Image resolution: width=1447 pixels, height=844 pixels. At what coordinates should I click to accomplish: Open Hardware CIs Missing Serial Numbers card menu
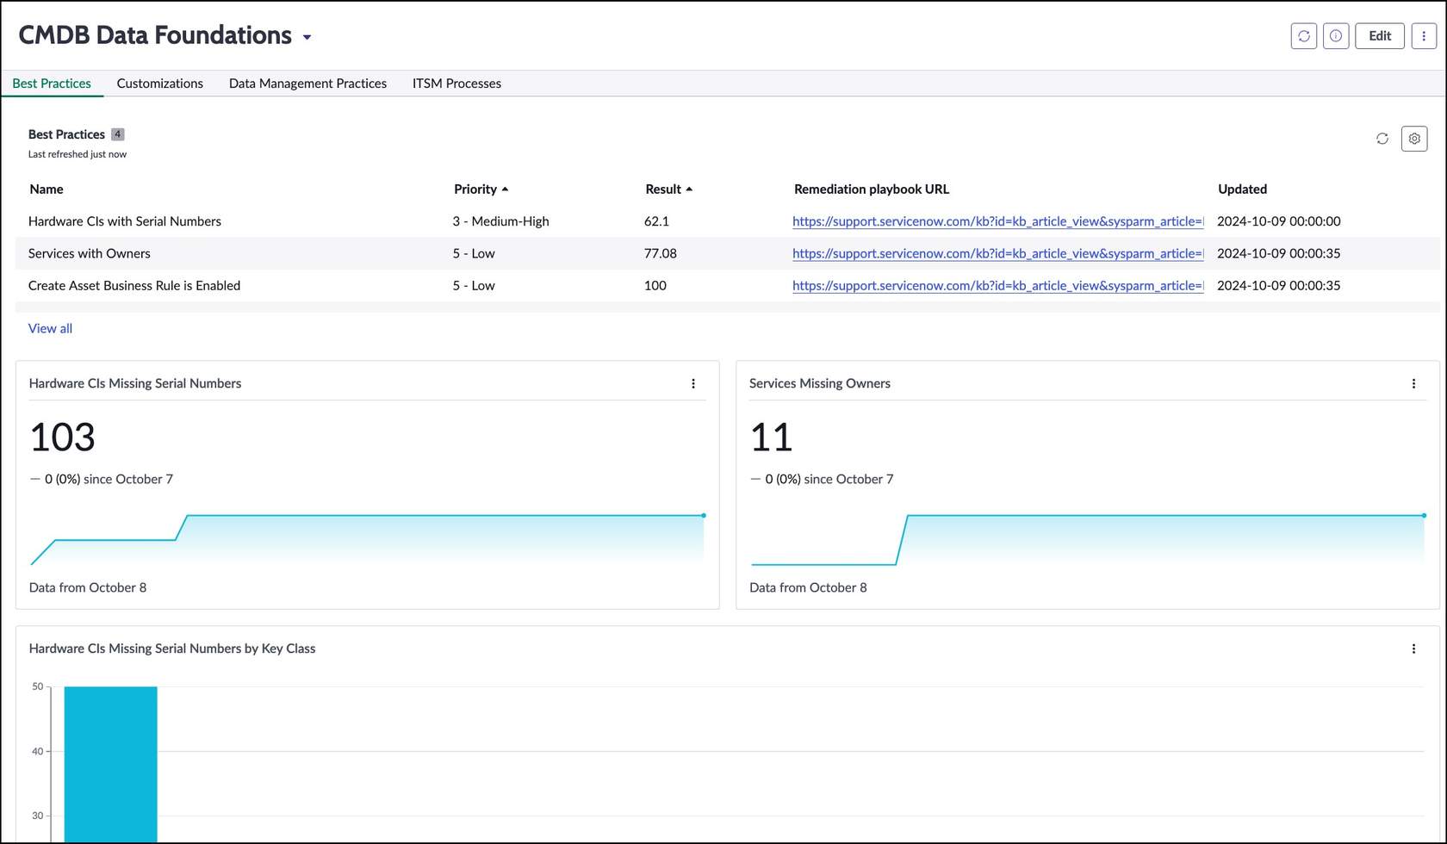pos(693,383)
